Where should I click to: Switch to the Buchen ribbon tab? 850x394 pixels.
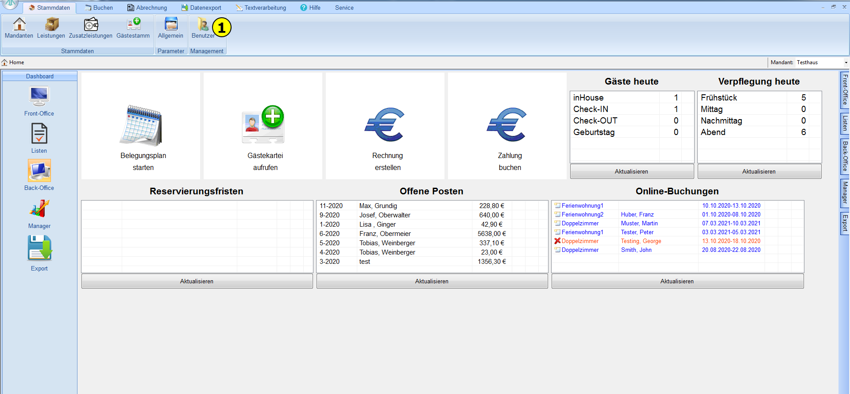(x=99, y=8)
